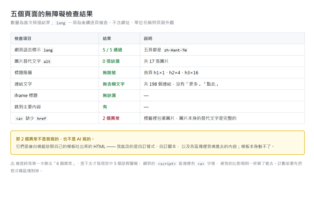The height and width of the screenshot is (202, 314).
Task: Click the green 5 / 5 通過 result
Action: (112, 50)
